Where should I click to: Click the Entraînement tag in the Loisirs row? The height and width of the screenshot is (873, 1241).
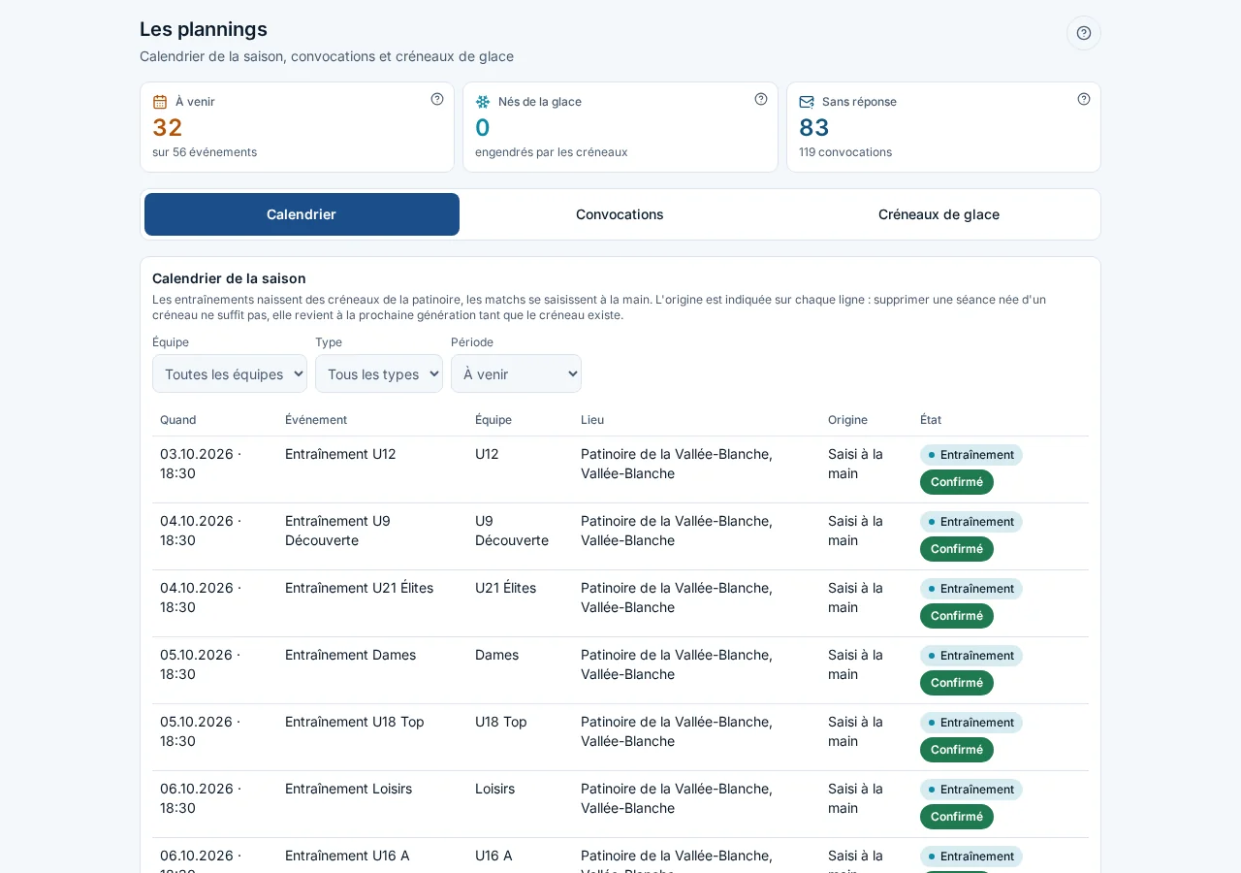[x=971, y=790]
